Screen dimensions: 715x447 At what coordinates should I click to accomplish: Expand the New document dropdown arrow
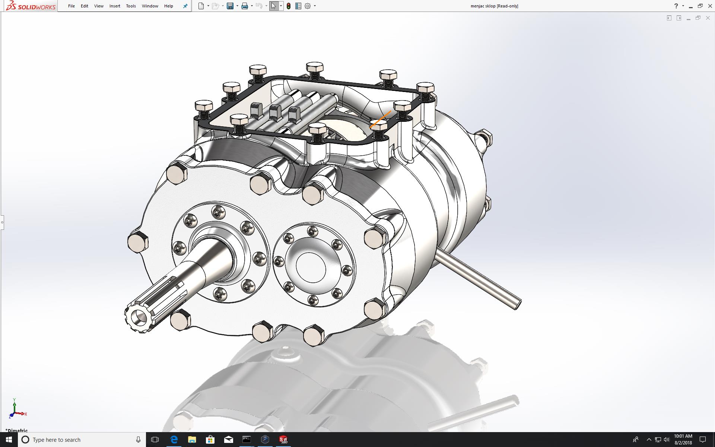[208, 6]
